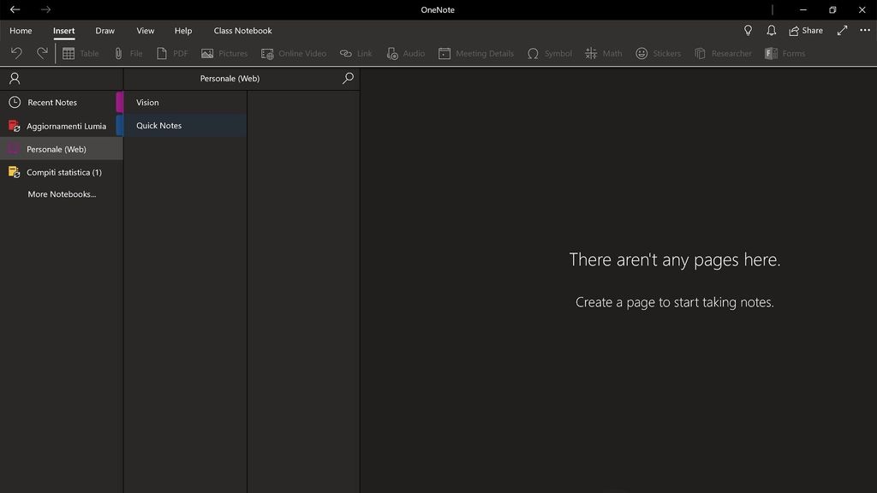Insert Meeting Details
877x493 pixels.
pos(476,52)
